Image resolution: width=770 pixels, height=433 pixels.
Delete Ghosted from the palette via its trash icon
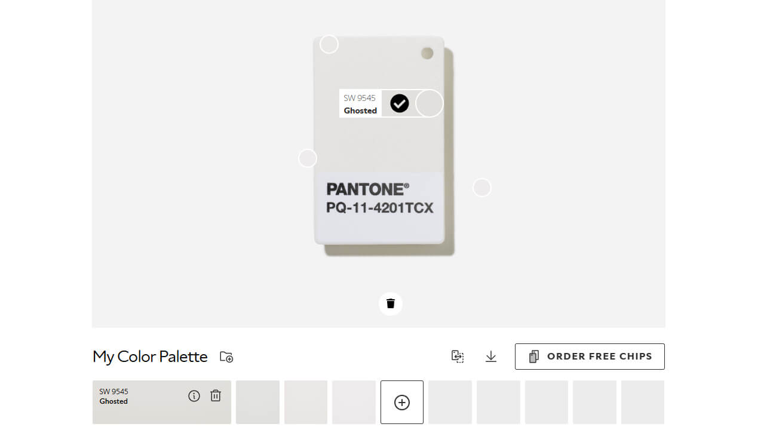[216, 396]
